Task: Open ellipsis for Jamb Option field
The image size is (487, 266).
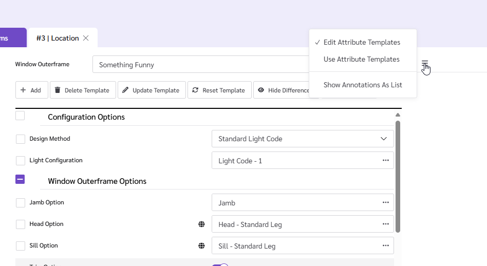Action: click(x=385, y=202)
